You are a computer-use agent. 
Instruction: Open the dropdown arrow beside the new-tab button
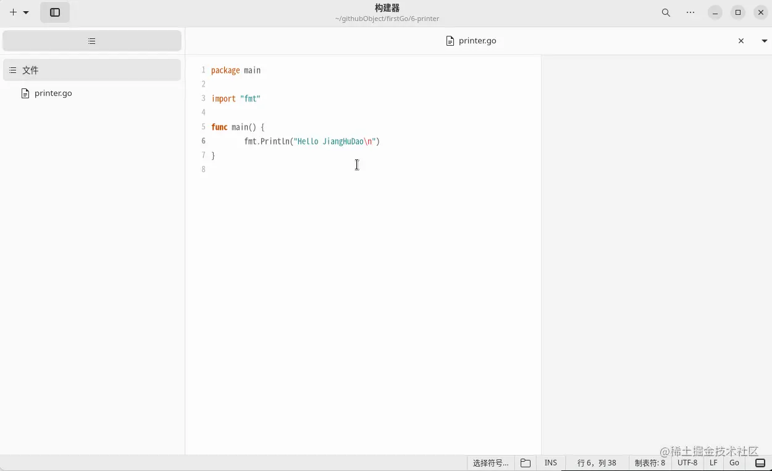click(25, 12)
